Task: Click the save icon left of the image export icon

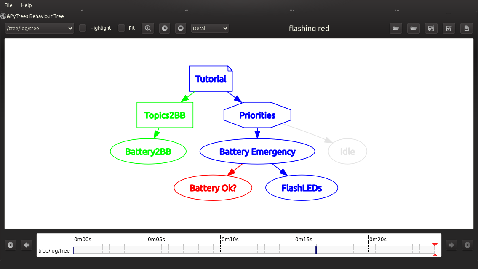Action: [449, 28]
